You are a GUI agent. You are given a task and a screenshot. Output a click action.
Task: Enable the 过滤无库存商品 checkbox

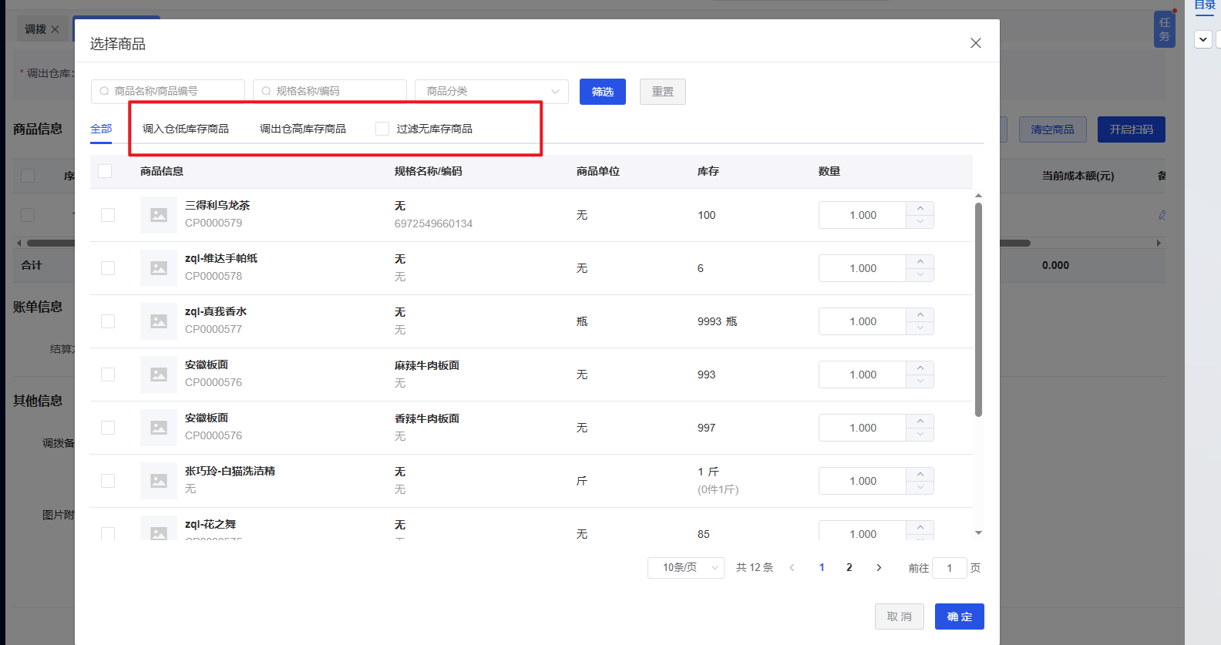(x=382, y=129)
